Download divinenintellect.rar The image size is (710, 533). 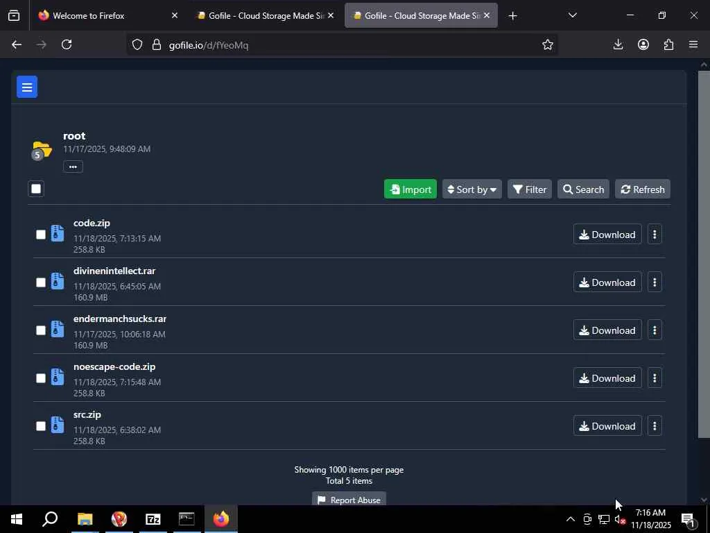[607, 282]
